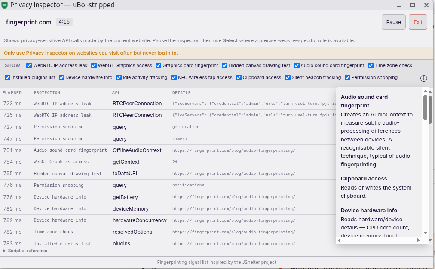The image size is (435, 269).
Task: Click the resolvedOptions API entry
Action: [132, 232]
